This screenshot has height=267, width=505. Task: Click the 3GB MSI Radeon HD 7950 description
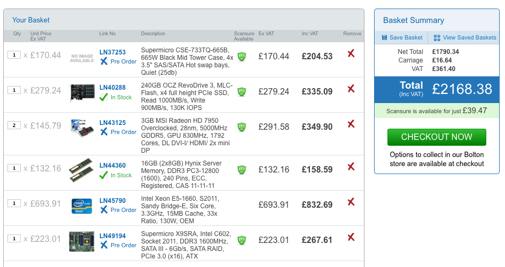point(185,136)
